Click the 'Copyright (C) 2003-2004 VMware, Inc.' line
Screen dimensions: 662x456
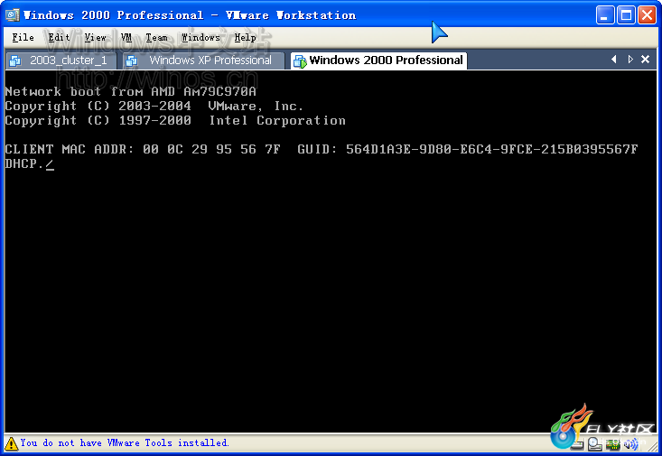pyautogui.click(x=154, y=106)
